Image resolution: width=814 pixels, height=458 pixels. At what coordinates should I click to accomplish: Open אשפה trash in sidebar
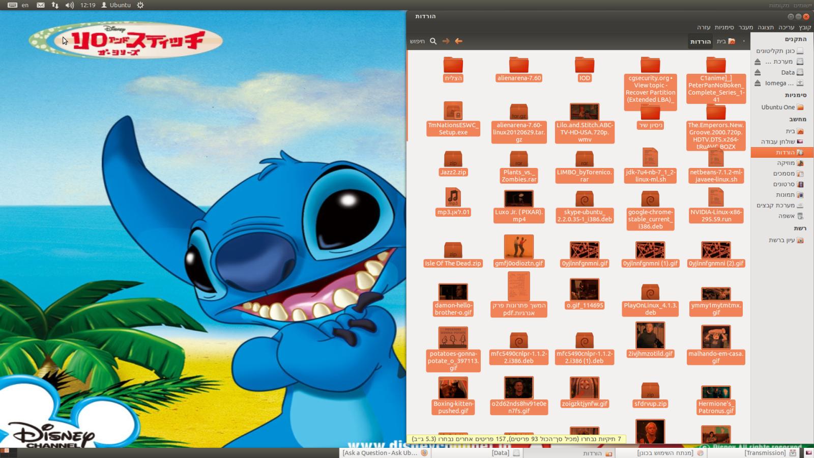(x=782, y=216)
